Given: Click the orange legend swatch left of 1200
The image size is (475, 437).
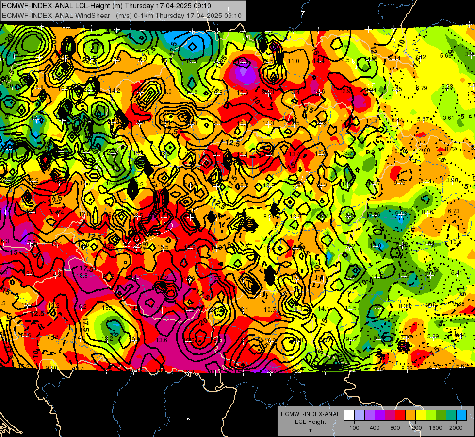Looking at the screenshot, I should (x=410, y=415).
